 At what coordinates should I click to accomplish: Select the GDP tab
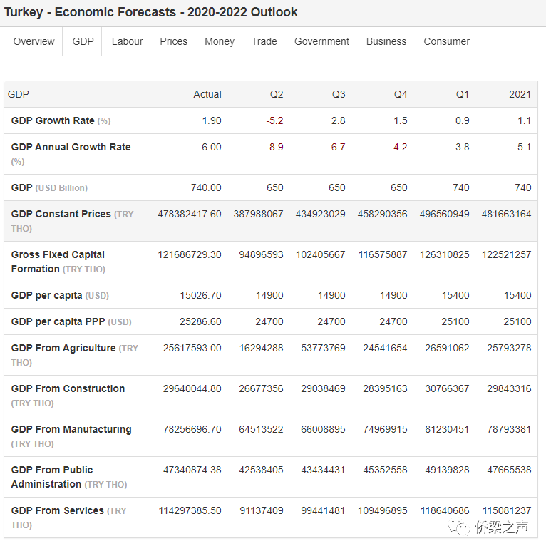83,41
